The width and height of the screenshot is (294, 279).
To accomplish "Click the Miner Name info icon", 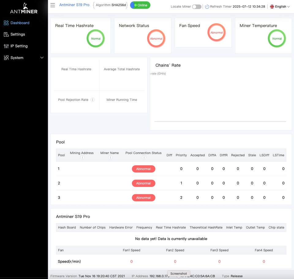I will point(110,157).
